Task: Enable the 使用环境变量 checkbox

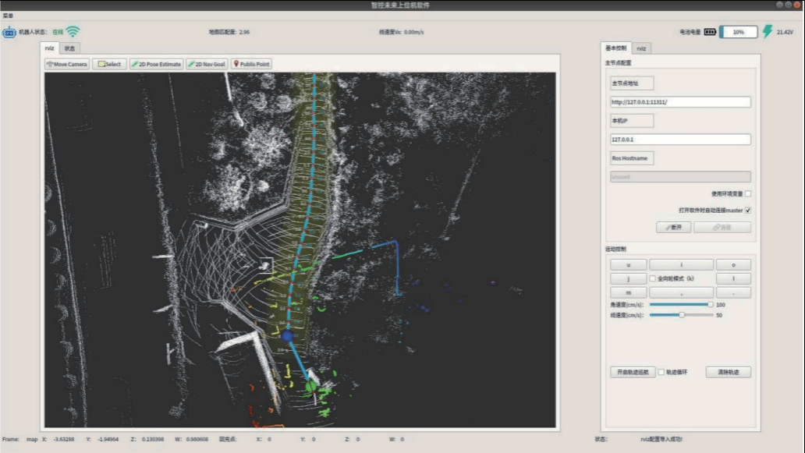Action: (x=748, y=193)
